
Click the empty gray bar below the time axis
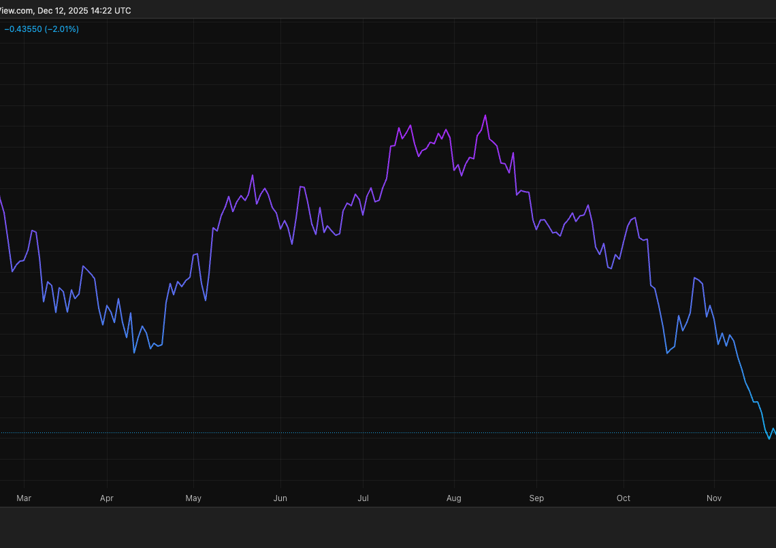tap(388, 528)
